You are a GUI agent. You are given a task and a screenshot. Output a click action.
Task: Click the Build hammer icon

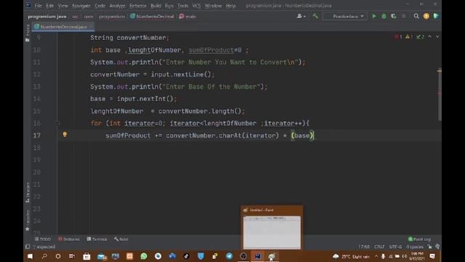(x=315, y=16)
